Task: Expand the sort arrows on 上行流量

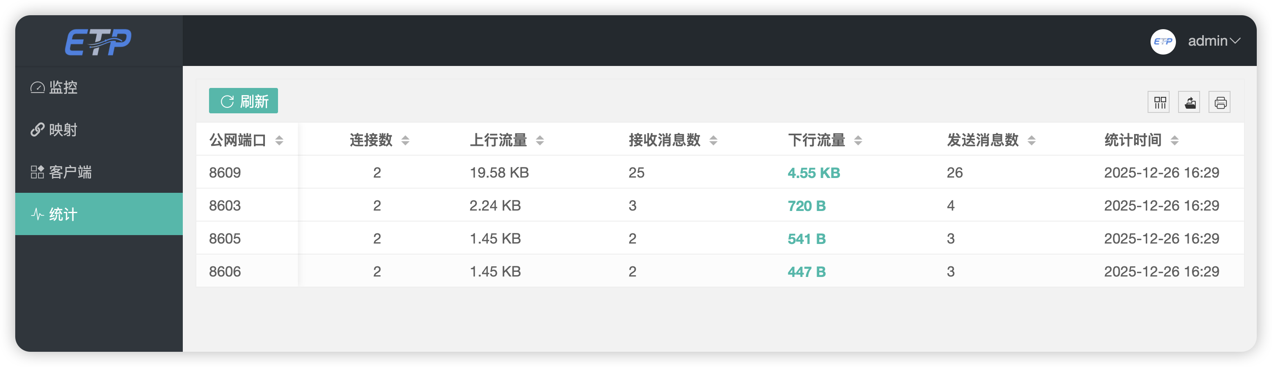Action: point(540,140)
